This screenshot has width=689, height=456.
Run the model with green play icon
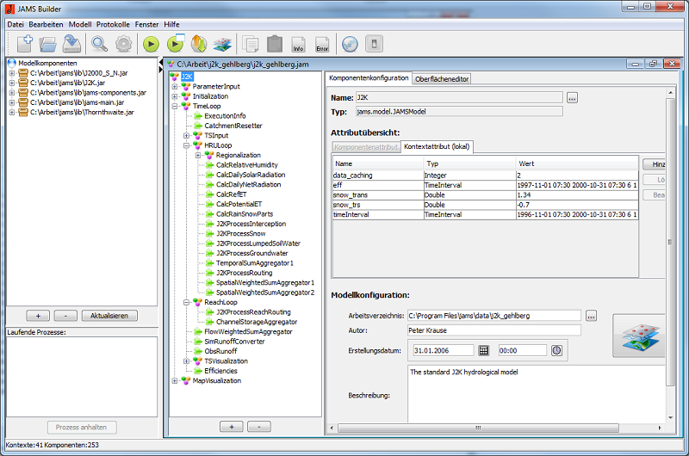tap(151, 44)
